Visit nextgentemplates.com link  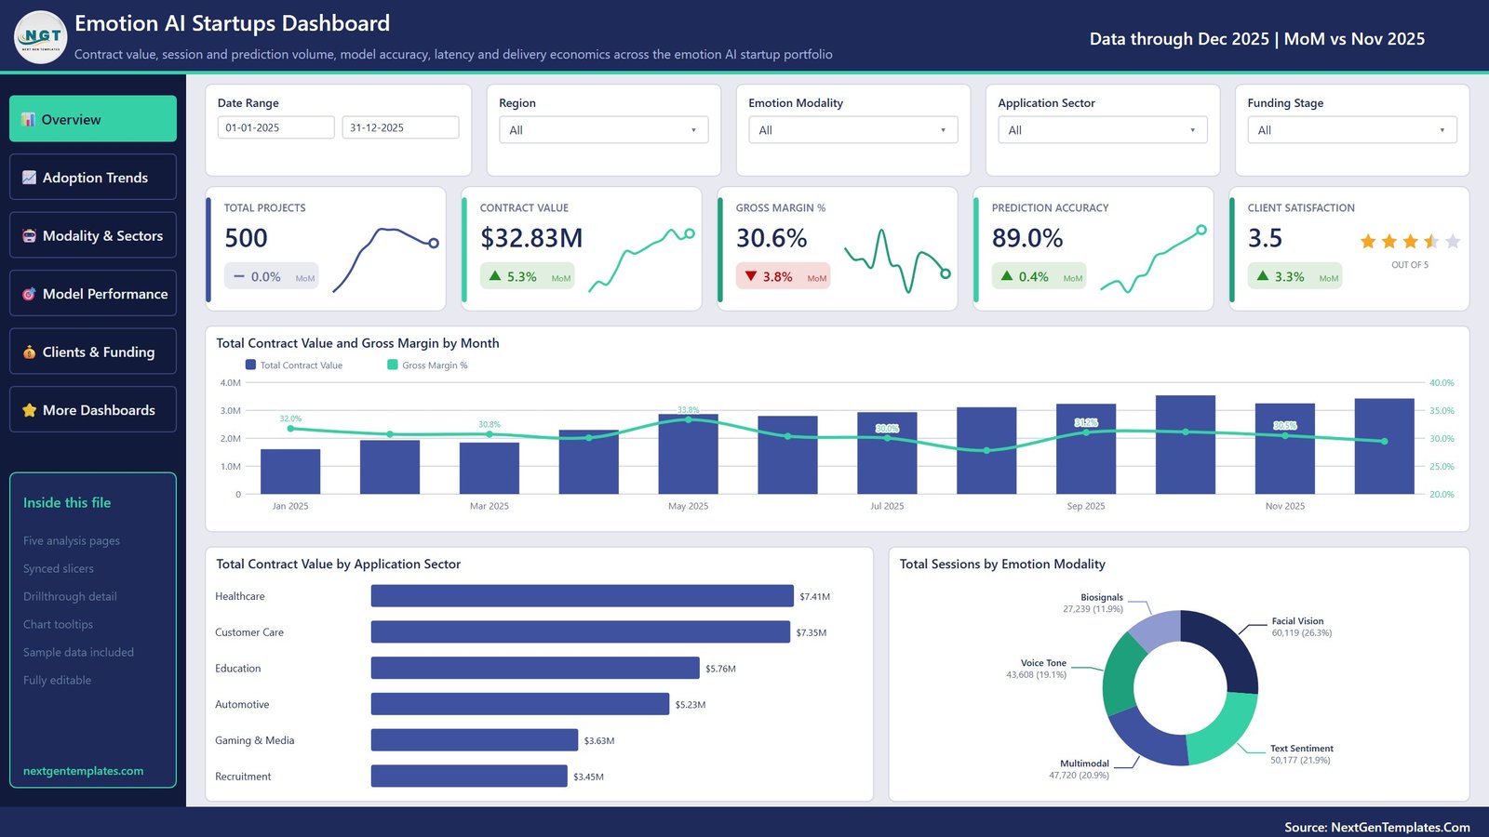click(84, 771)
